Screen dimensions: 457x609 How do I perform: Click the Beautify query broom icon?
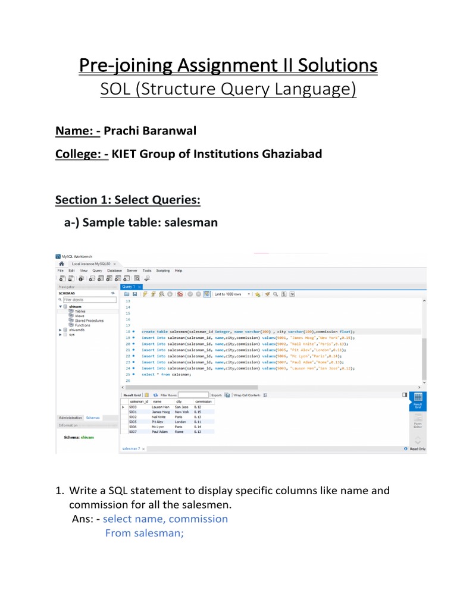(x=267, y=294)
